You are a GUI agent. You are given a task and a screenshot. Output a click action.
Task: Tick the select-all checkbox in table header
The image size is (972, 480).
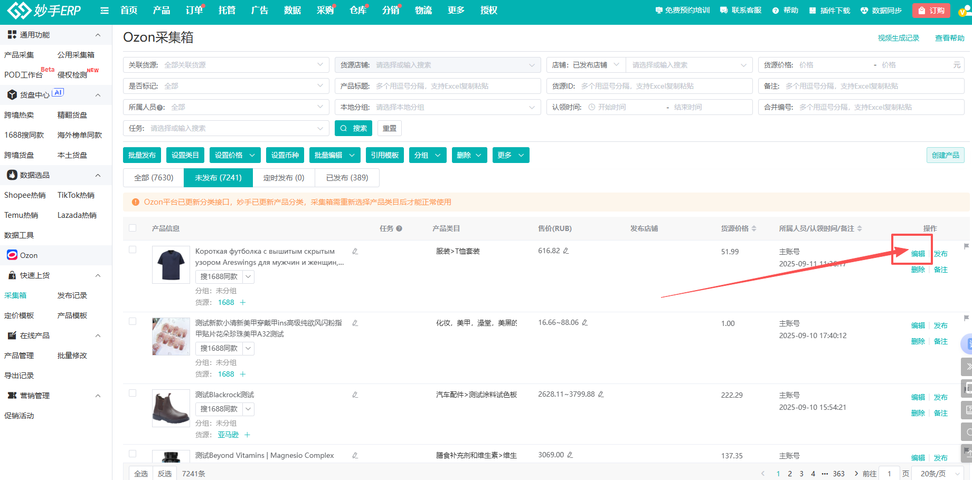(x=133, y=228)
